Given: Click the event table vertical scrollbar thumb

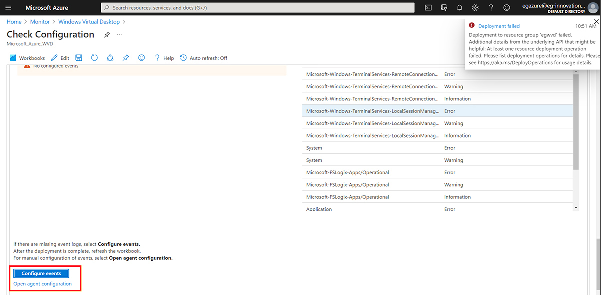Looking at the screenshot, I should 576,122.
